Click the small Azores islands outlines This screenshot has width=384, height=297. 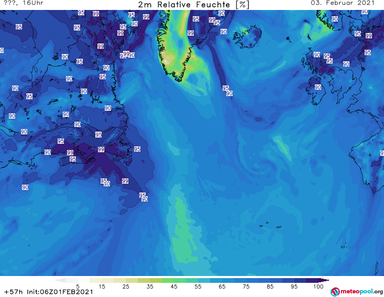[x=271, y=225]
